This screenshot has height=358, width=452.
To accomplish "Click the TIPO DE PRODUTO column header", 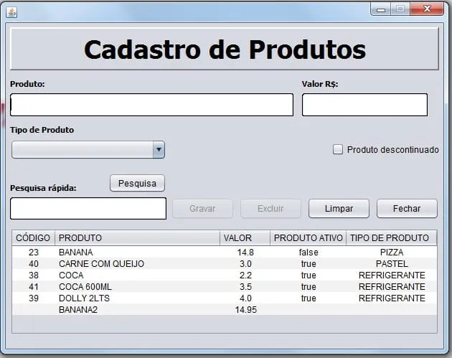I will [391, 237].
